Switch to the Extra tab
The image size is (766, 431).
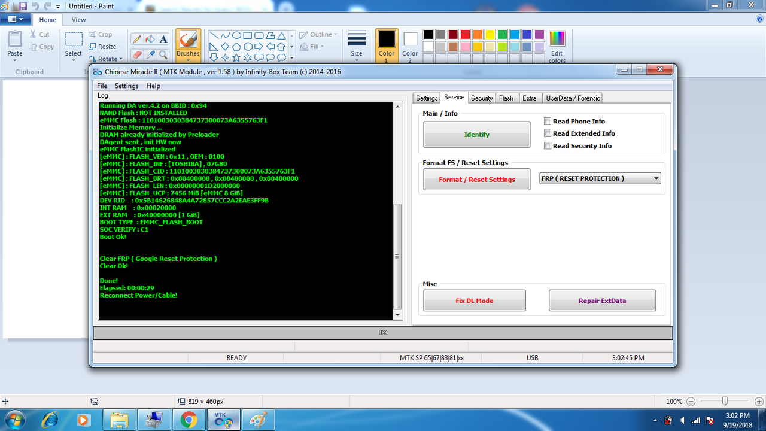[530, 98]
